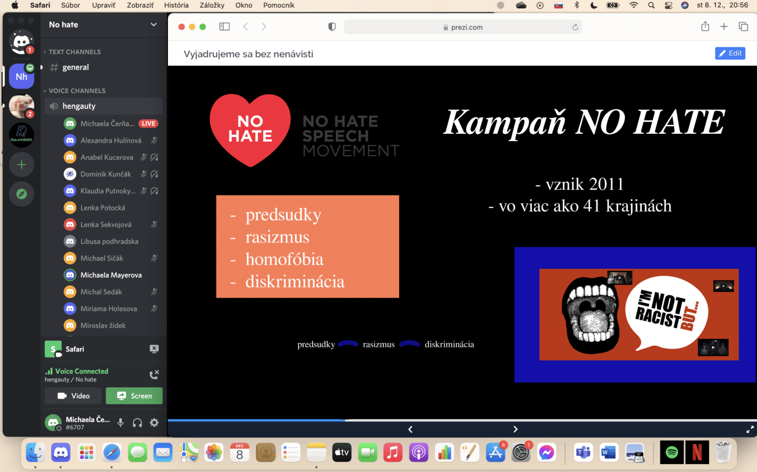757x472 pixels.
Task: Select the Nh server icon
Action: [x=21, y=76]
